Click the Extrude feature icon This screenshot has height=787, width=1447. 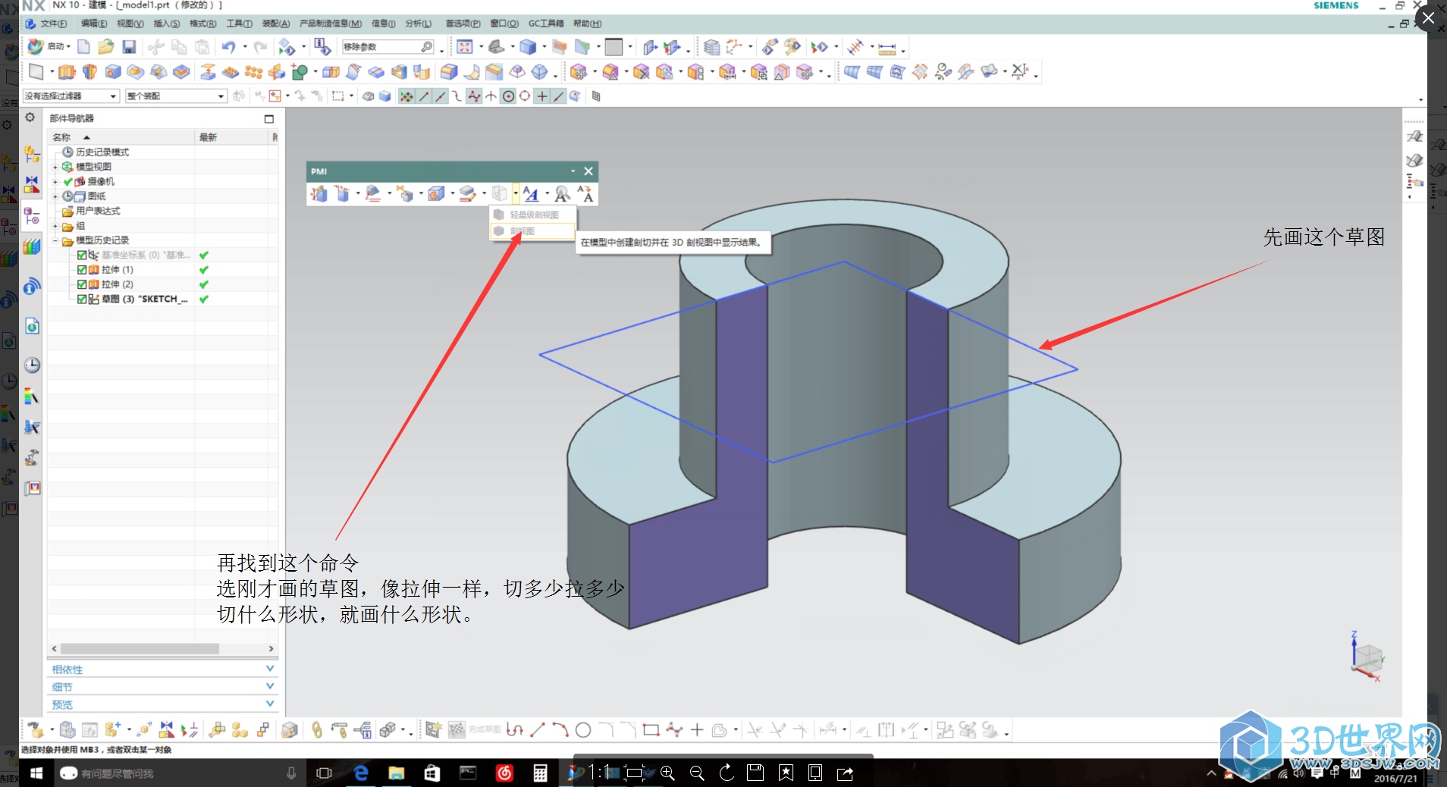67,72
